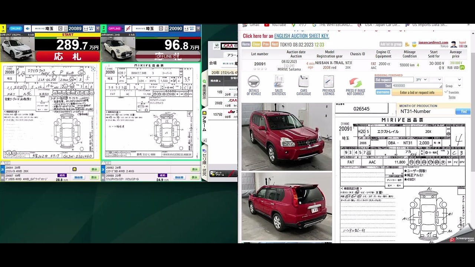The height and width of the screenshot is (267, 475).
Task: Select USD currency for average price
Action: pyautogui.click(x=456, y=67)
